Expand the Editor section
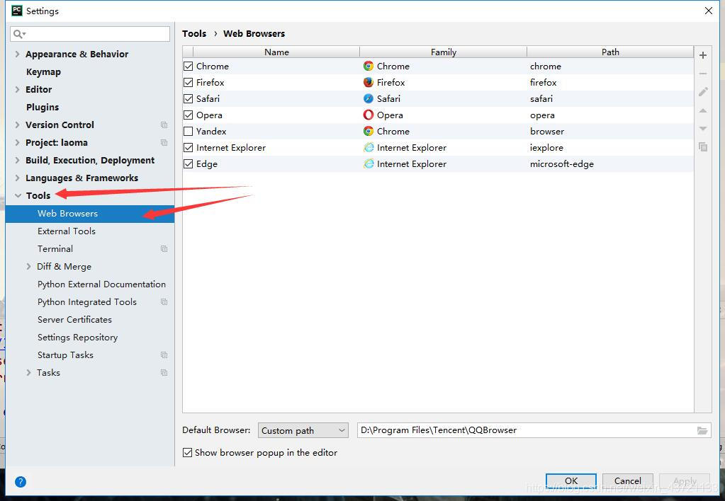Image resolution: width=725 pixels, height=501 pixels. [17, 89]
